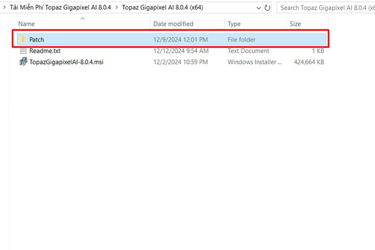Sort files by Size column
This screenshot has width=375, height=250.
(x=295, y=24)
